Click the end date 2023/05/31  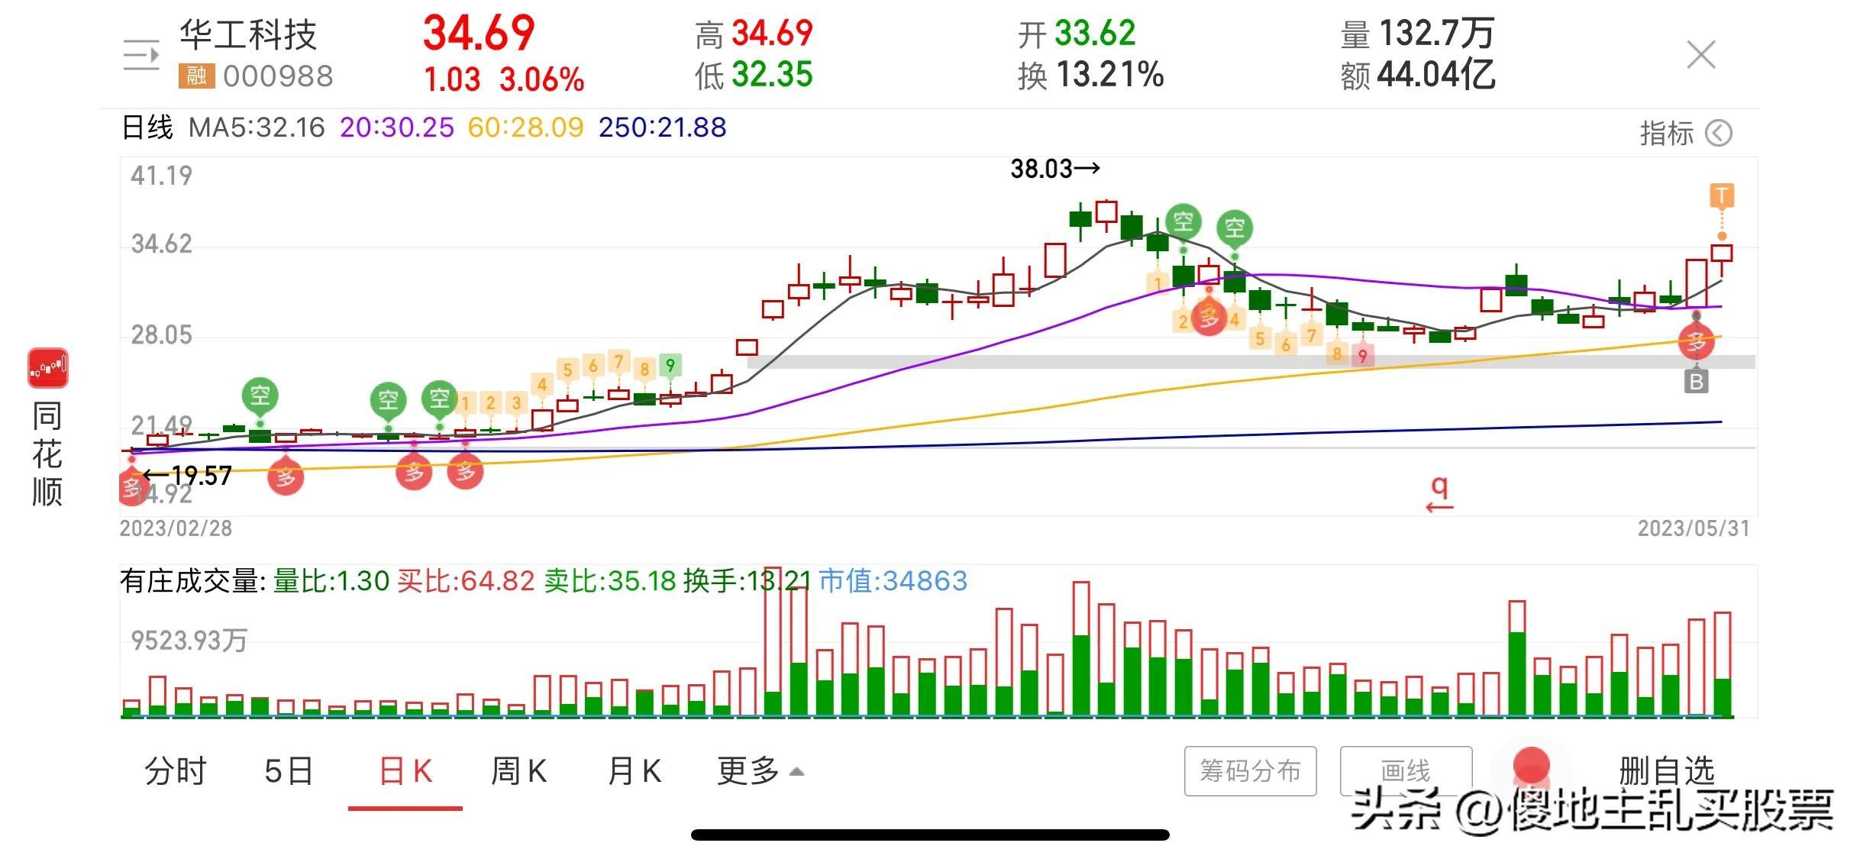click(x=1694, y=528)
